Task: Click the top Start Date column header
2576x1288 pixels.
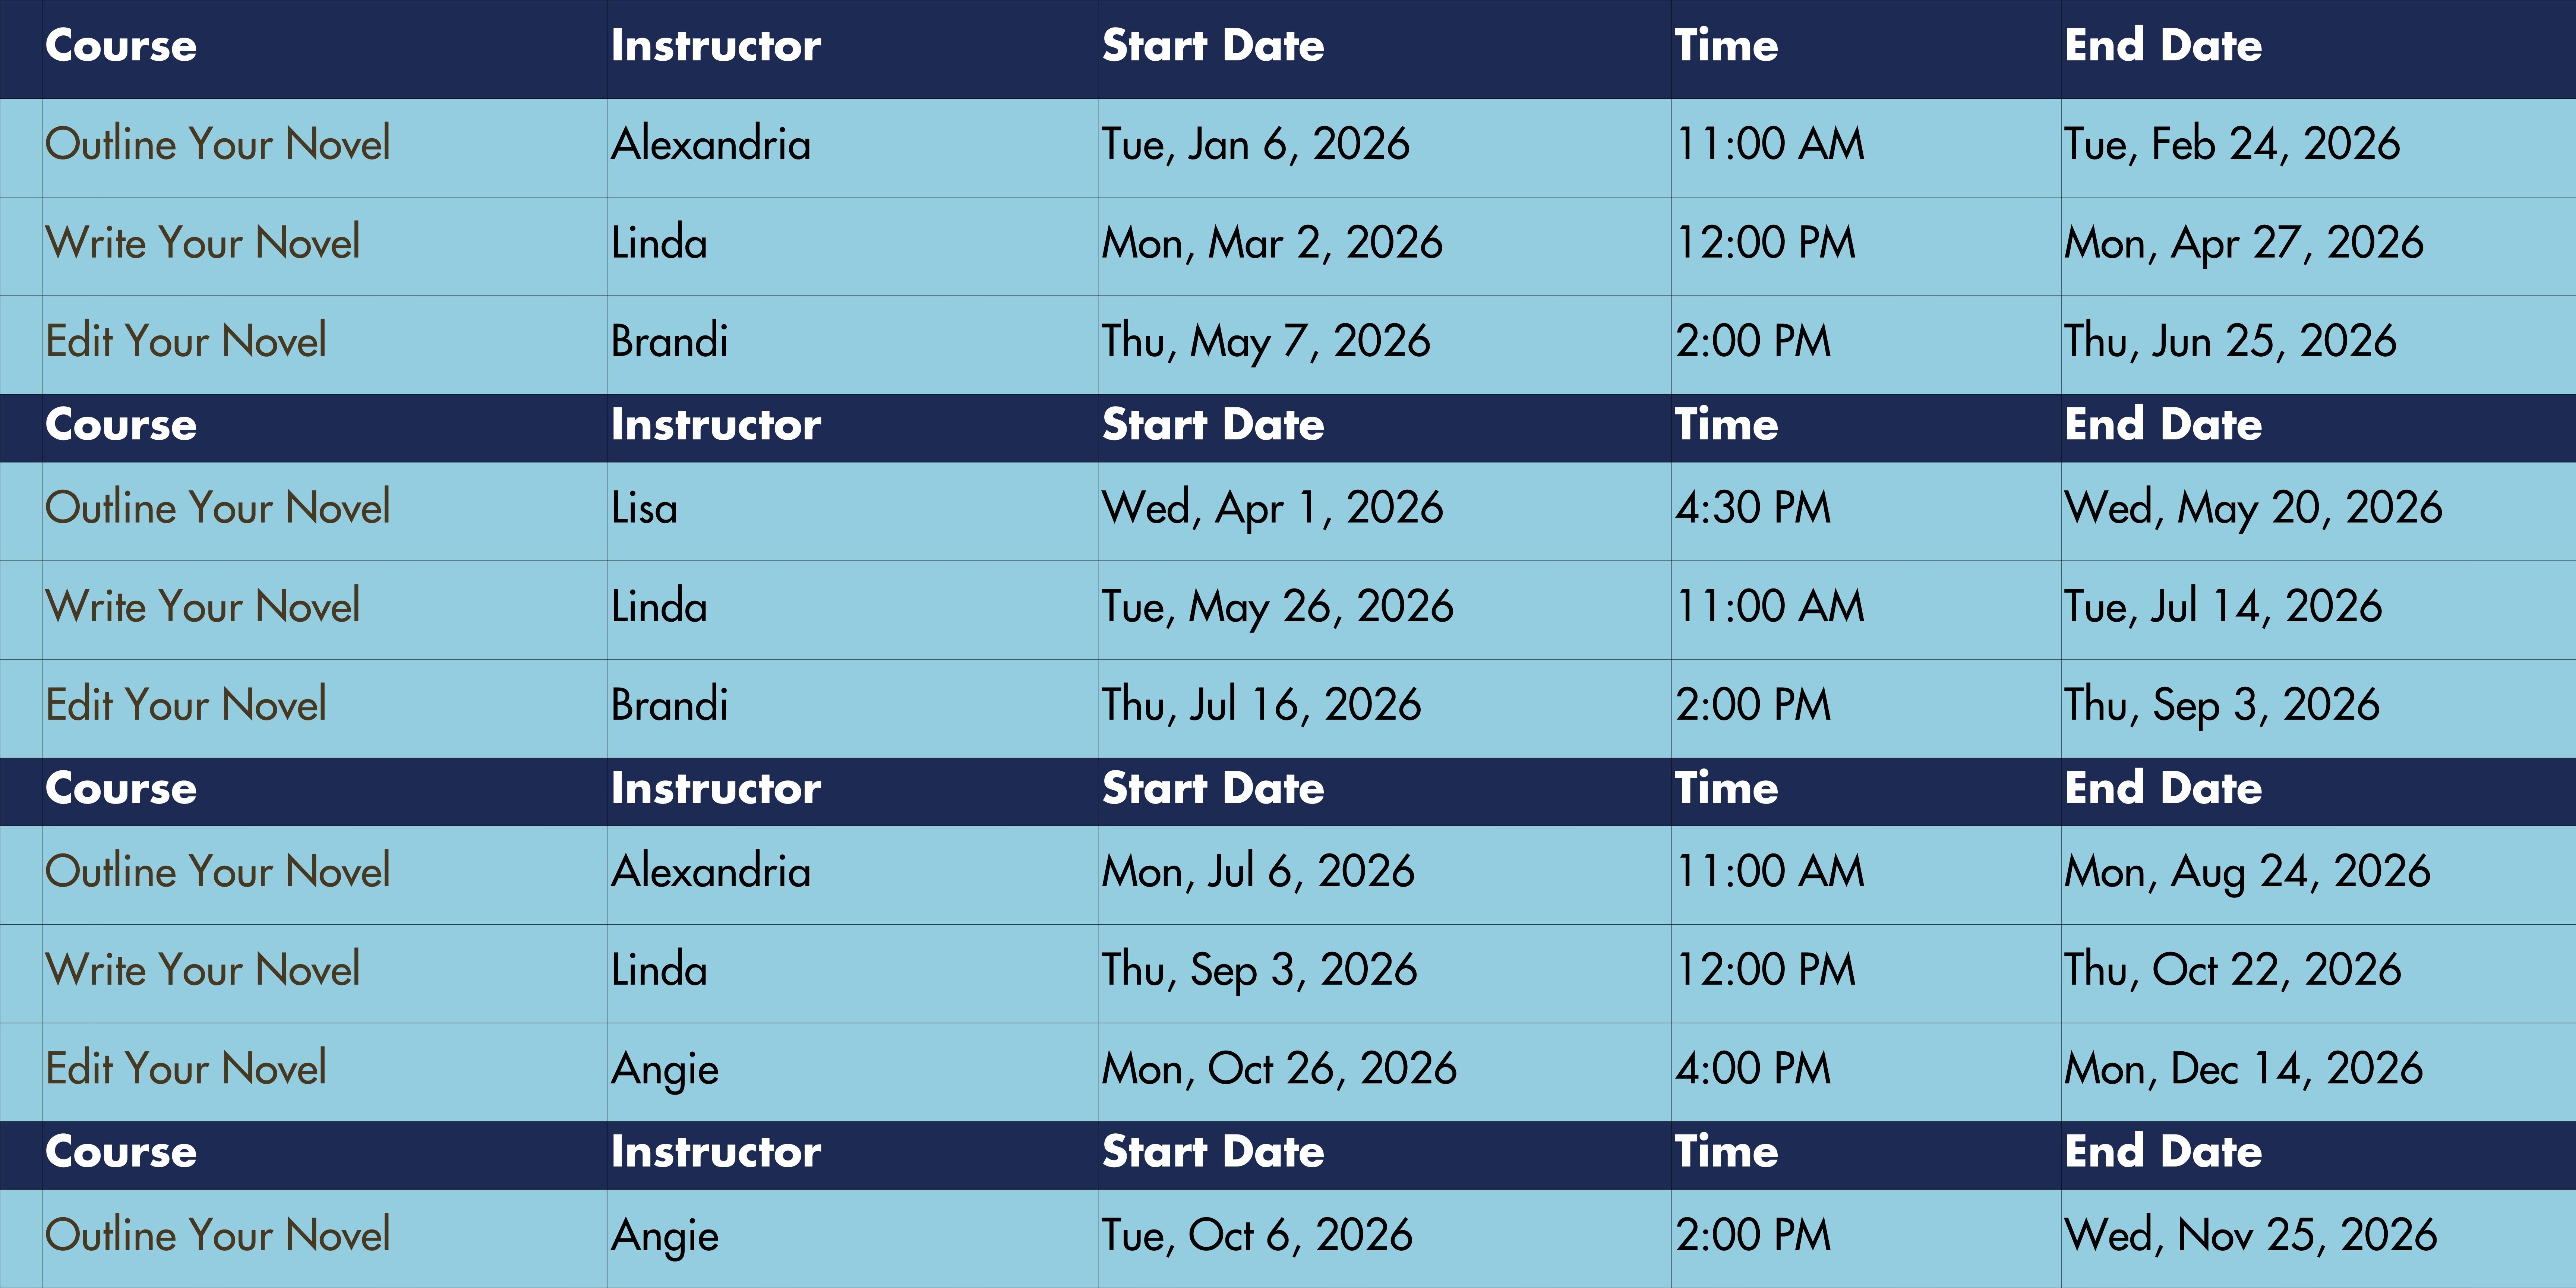Action: click(1213, 46)
